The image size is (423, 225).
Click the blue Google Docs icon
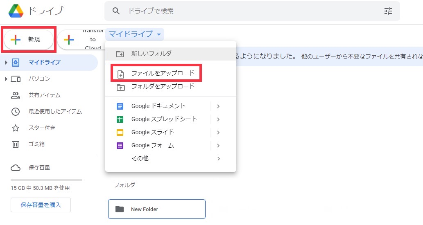pos(120,106)
